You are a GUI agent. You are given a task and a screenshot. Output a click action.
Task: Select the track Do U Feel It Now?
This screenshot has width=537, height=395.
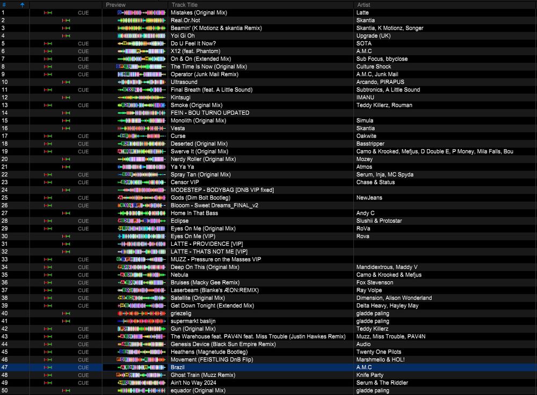point(193,43)
